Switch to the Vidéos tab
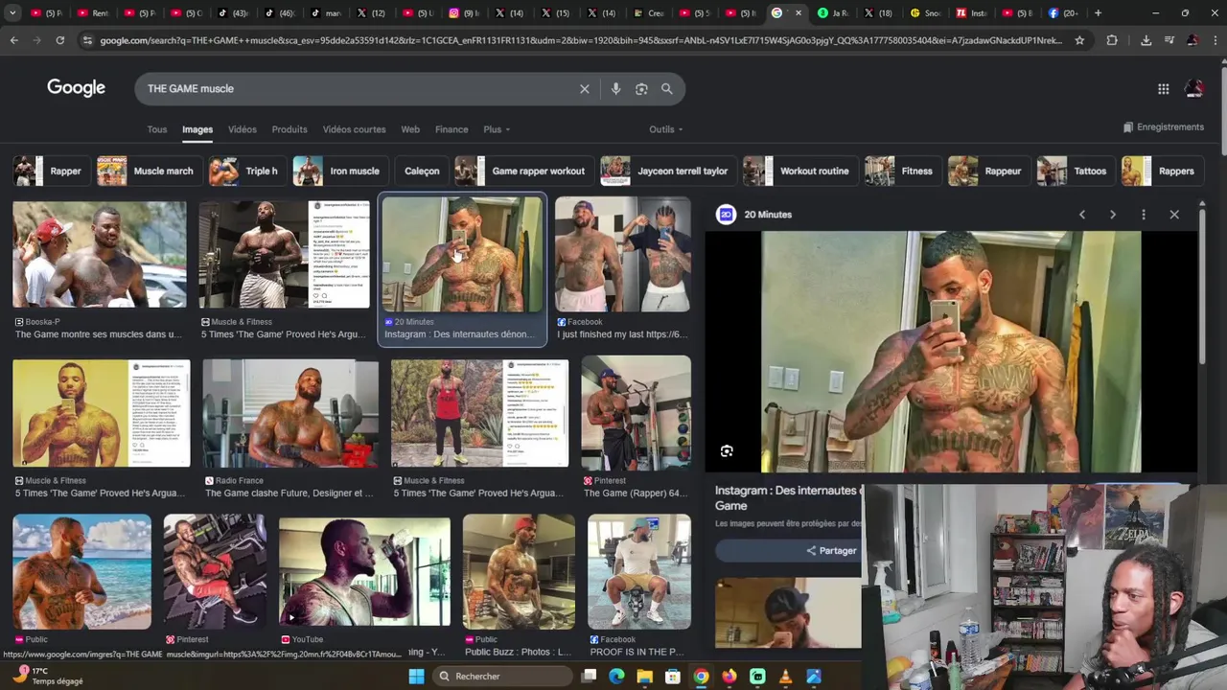This screenshot has height=690, width=1227. [x=243, y=129]
